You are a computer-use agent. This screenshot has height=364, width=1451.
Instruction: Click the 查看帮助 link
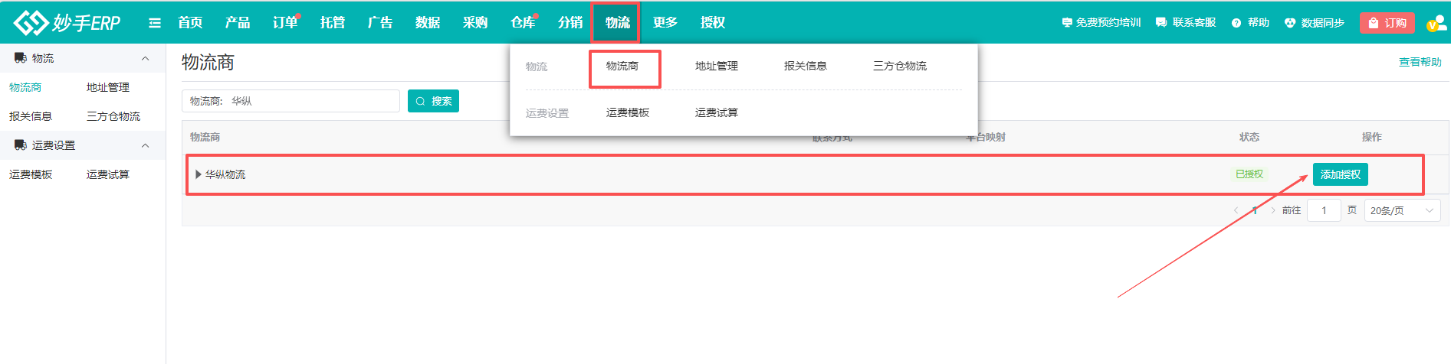(x=1420, y=62)
